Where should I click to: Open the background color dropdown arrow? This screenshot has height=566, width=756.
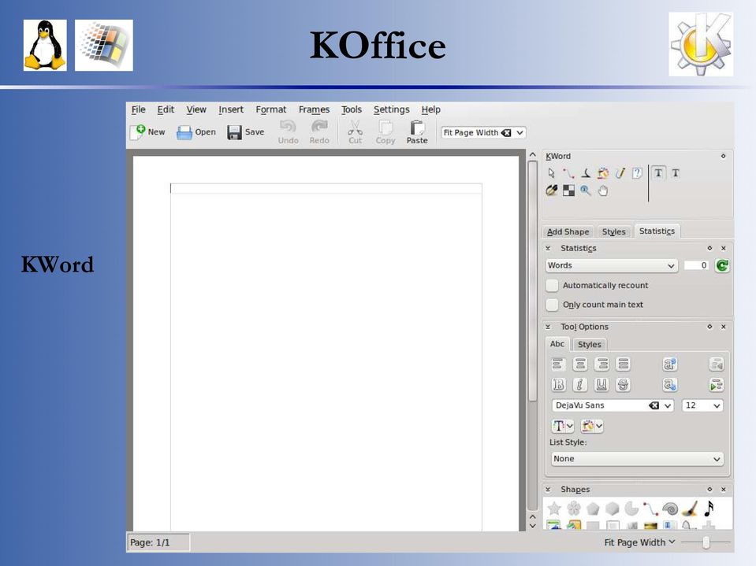click(599, 426)
